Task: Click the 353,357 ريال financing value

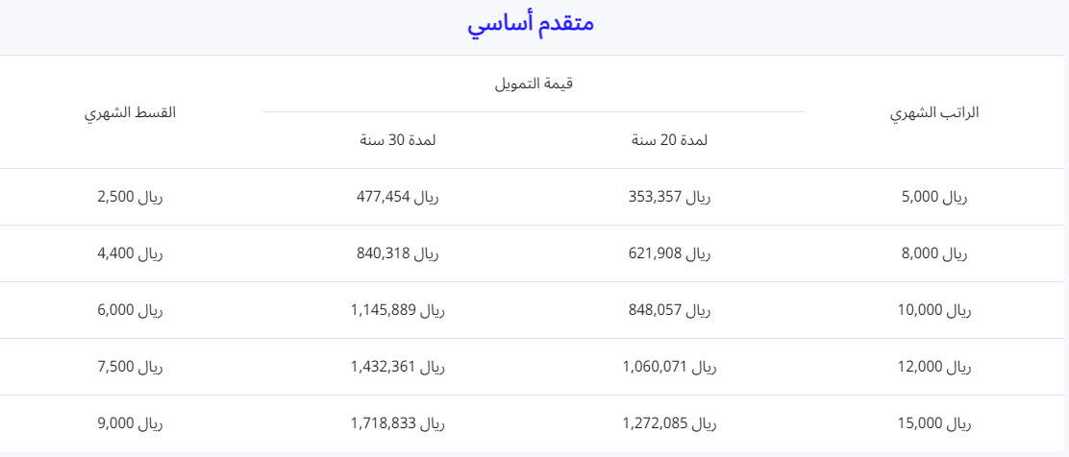Action: click(x=669, y=198)
